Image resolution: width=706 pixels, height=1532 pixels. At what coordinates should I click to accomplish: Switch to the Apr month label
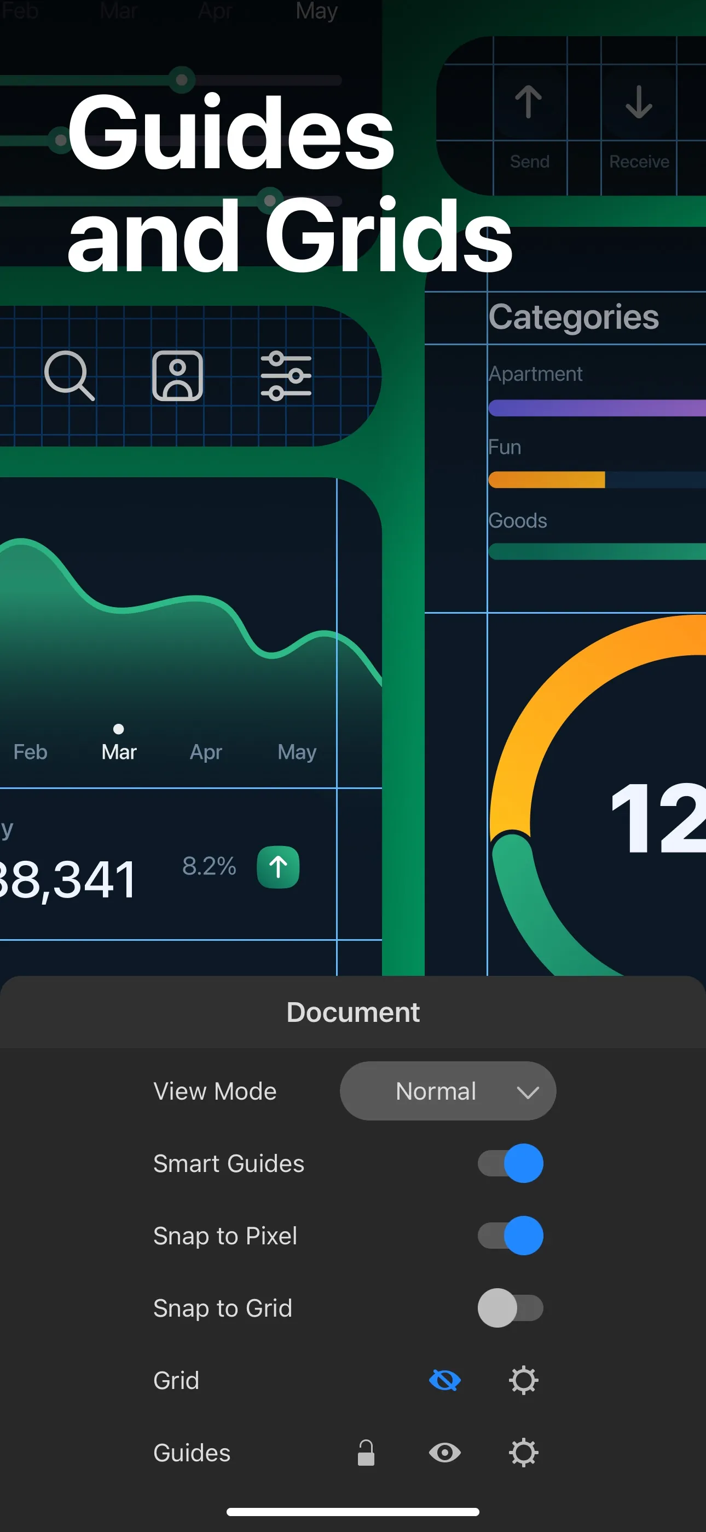click(206, 752)
